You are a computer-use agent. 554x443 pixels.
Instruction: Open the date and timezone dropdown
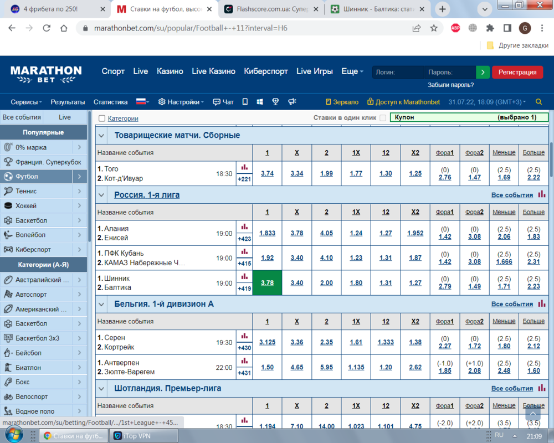click(487, 102)
